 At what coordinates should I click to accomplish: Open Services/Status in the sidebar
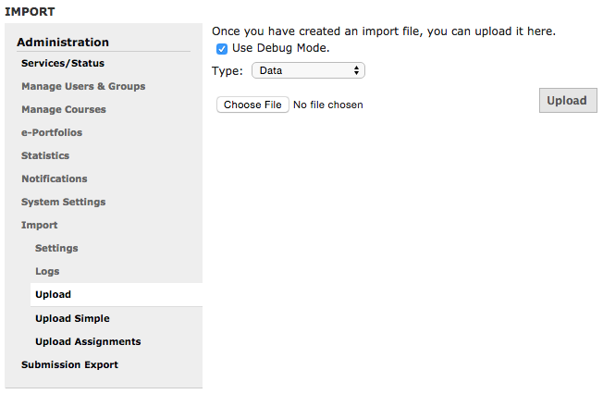point(63,63)
